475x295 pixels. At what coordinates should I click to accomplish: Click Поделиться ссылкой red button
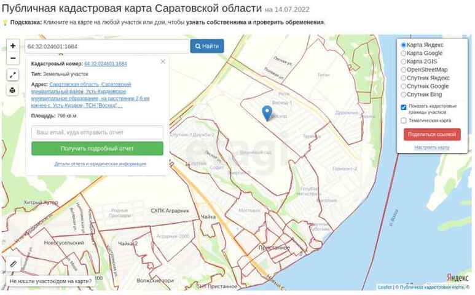(x=432, y=135)
